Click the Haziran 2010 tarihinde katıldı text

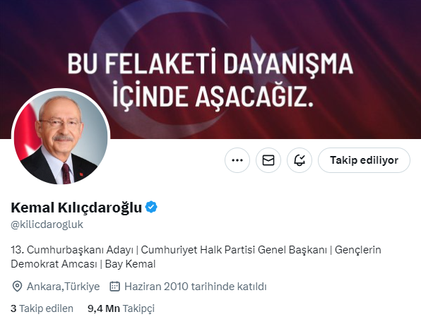click(x=196, y=287)
